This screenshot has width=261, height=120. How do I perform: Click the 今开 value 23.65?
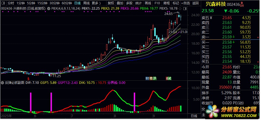pos(227,67)
